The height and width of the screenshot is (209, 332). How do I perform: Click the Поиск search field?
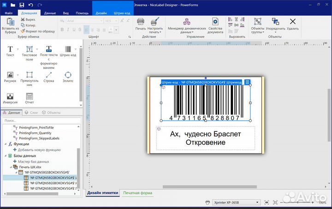pos(41,121)
